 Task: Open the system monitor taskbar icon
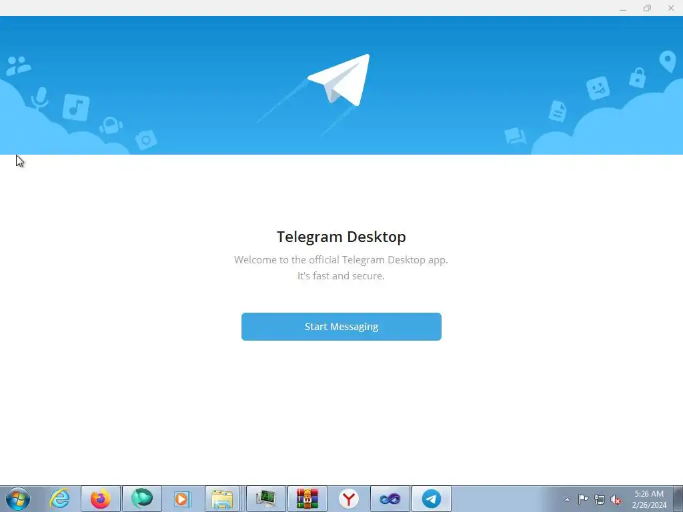click(266, 499)
